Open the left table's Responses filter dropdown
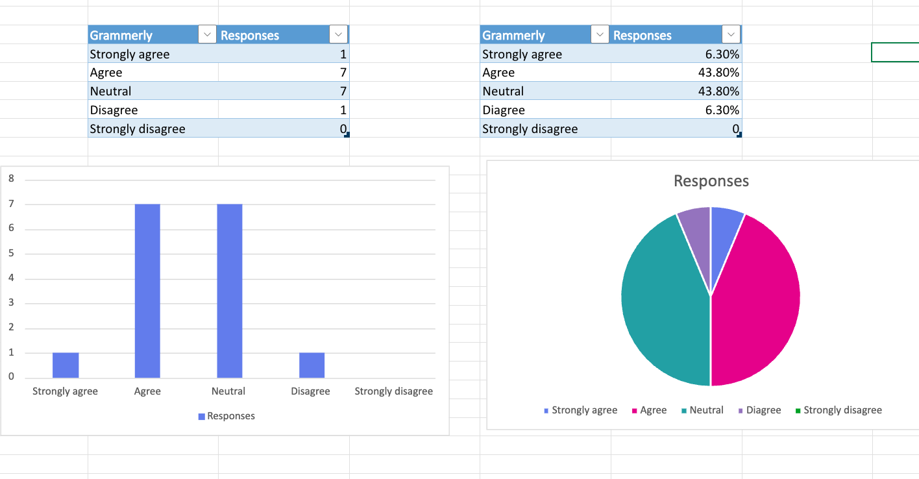Screen dimensions: 919x479 [x=338, y=35]
